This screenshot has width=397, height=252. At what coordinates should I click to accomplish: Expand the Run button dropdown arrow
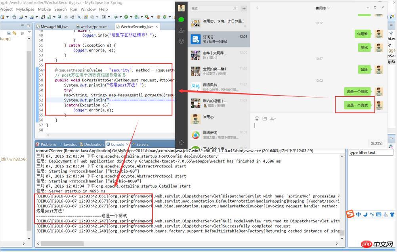131,17
